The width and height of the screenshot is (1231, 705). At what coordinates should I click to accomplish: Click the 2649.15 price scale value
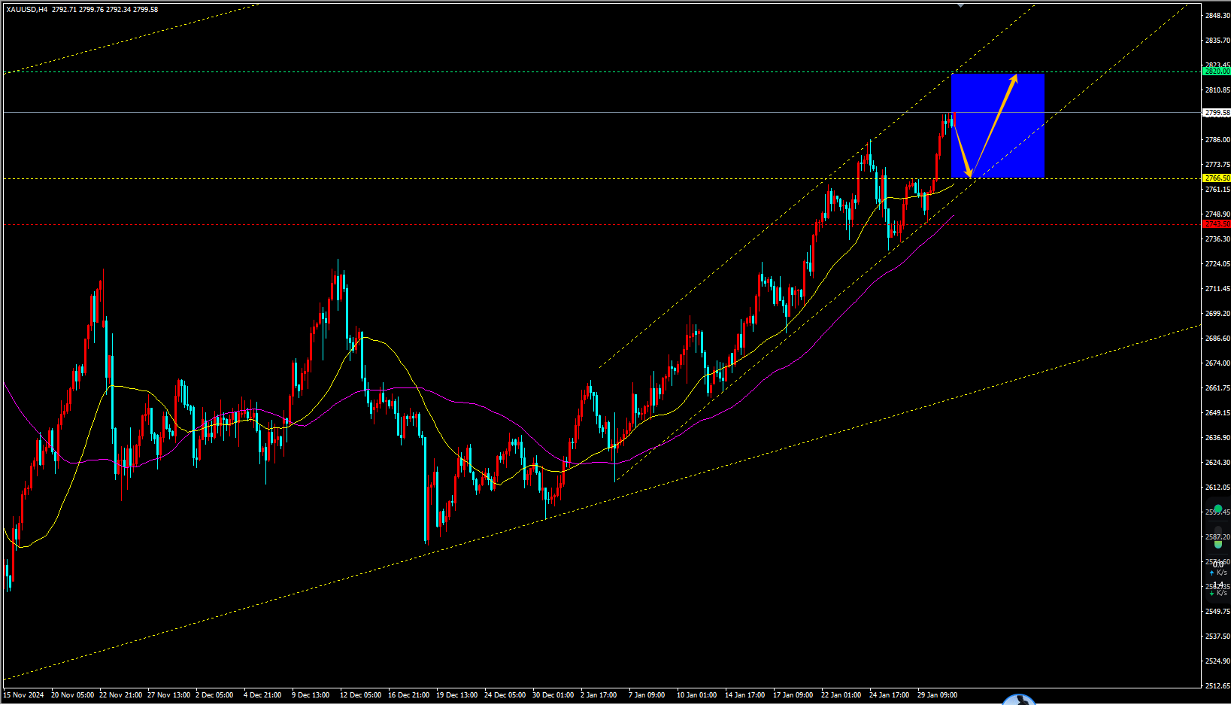1217,412
